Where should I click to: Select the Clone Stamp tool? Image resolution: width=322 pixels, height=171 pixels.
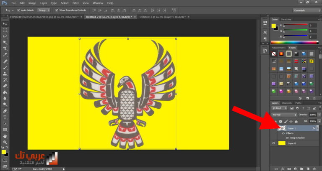coord(5,74)
